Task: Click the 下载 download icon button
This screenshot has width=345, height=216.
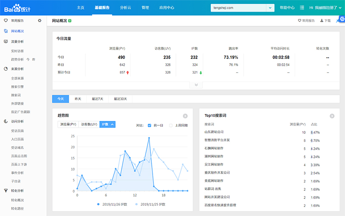Action: [325, 21]
